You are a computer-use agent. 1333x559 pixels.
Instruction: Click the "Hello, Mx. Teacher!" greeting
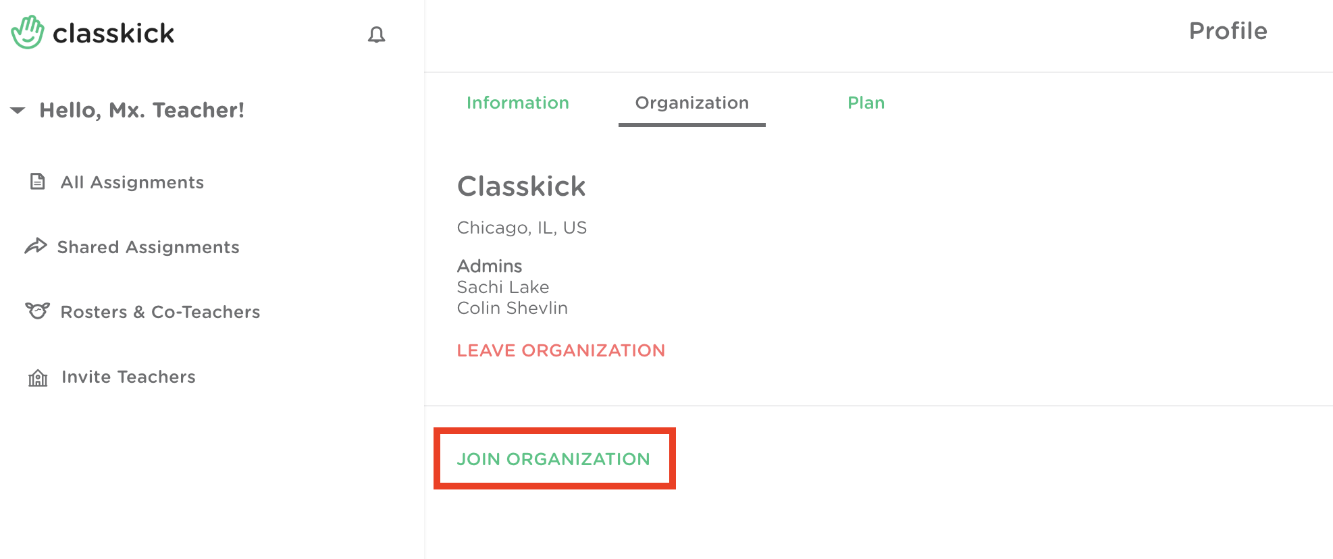tap(142, 110)
